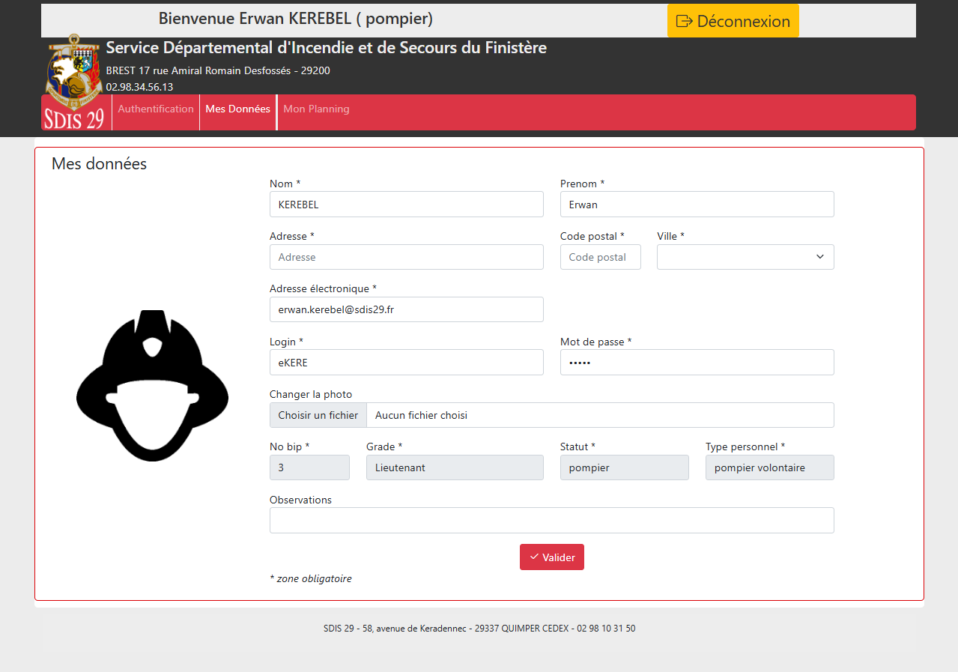Click the disabled Grade field showing Lieutenant

455,467
